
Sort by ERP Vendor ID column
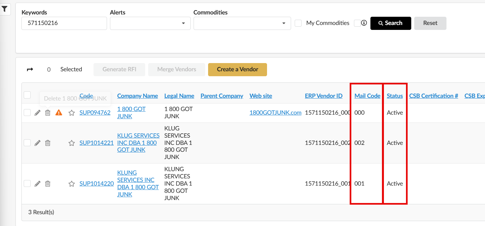(324, 96)
